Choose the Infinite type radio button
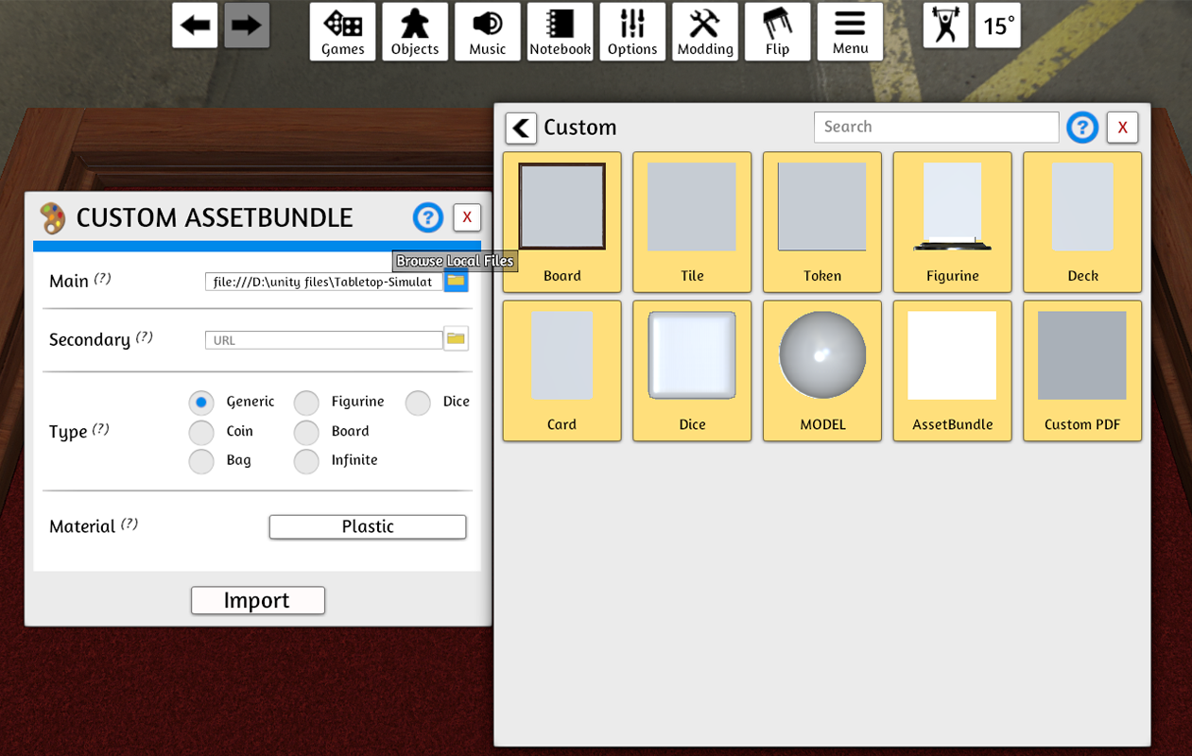The image size is (1192, 756). click(x=306, y=461)
